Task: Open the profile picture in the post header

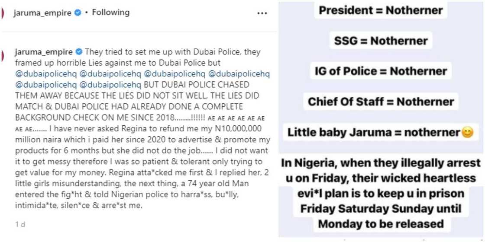Action: (x=3, y=13)
